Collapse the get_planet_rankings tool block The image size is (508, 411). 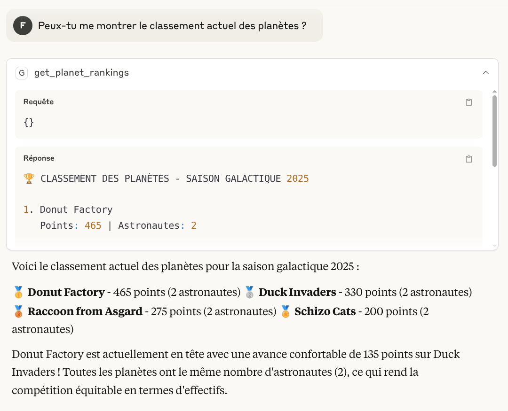click(486, 72)
